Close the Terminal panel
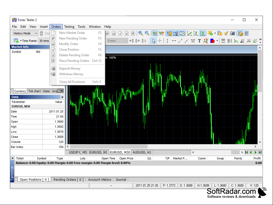 (x=12, y=158)
